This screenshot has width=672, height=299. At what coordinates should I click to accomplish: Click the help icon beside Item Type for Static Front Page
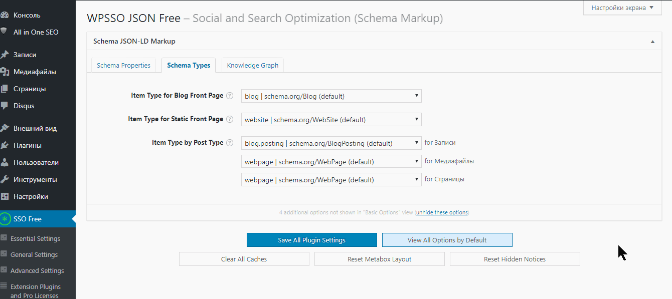(x=230, y=119)
